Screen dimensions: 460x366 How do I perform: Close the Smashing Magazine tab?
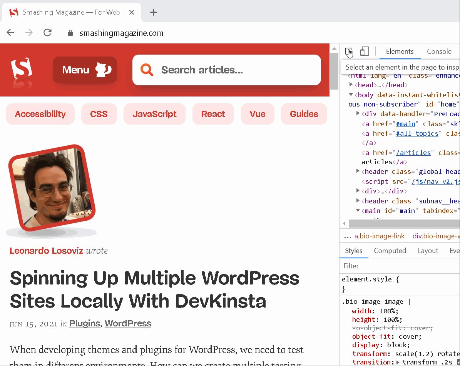132,12
